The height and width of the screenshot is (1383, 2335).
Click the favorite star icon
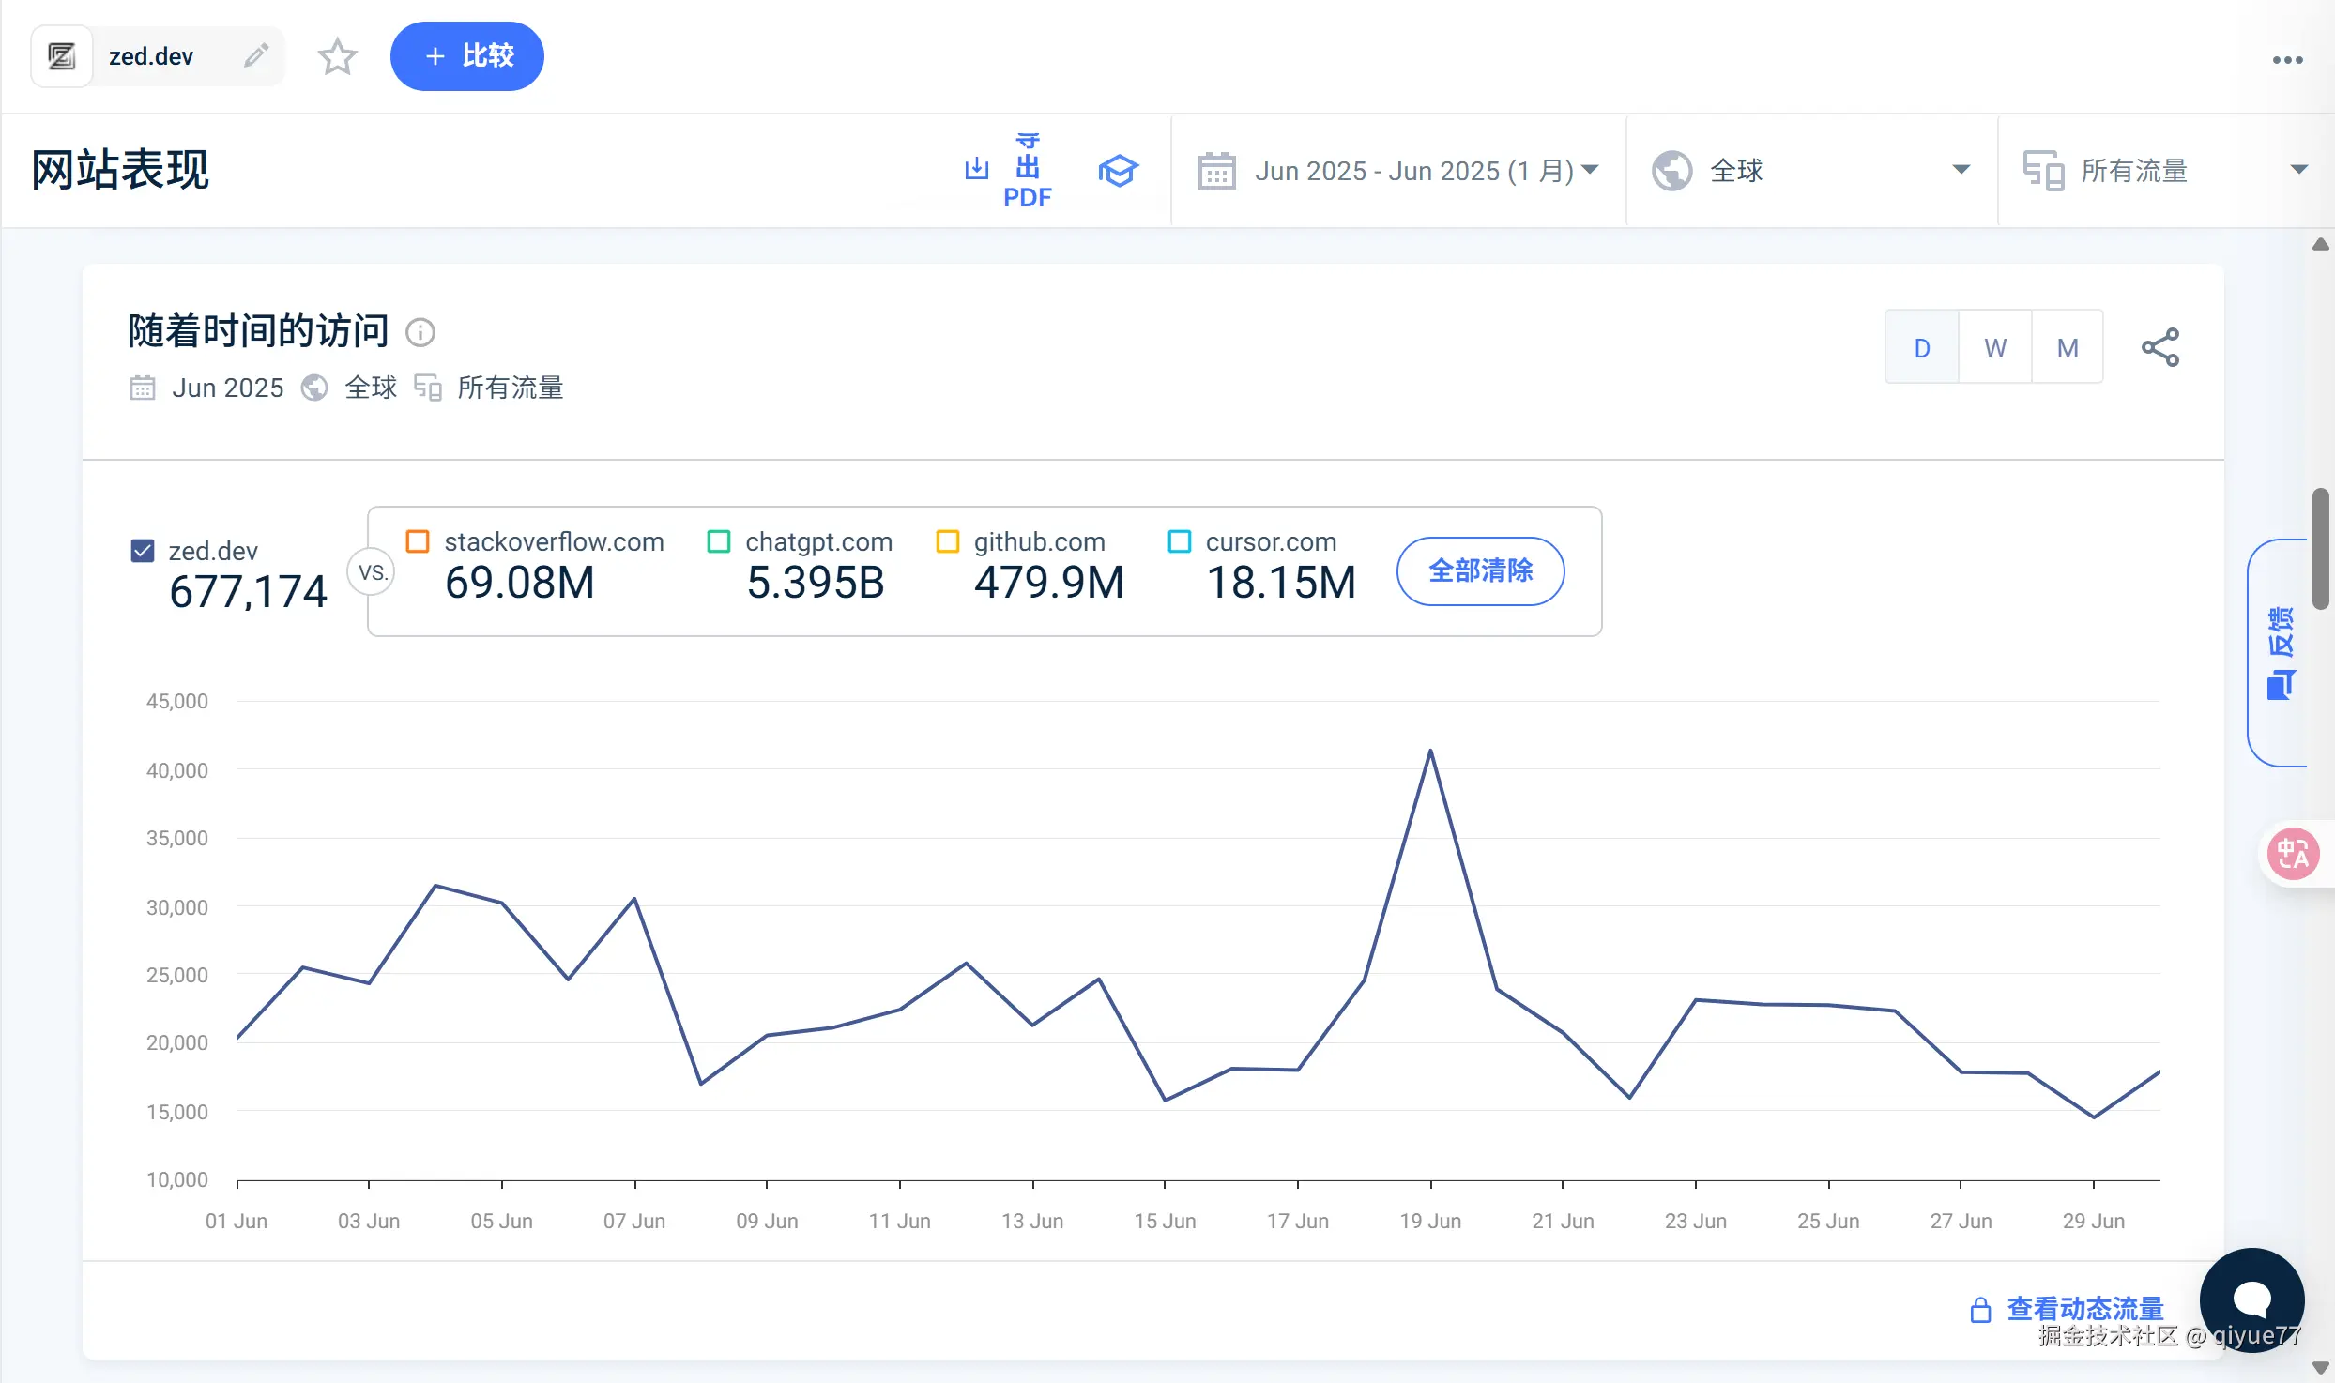pyautogui.click(x=337, y=57)
